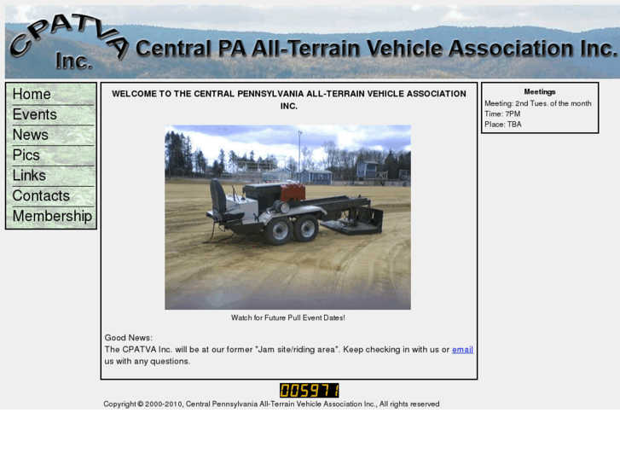Click 'Meeting: 2nd Tues. of the month' line

(538, 103)
